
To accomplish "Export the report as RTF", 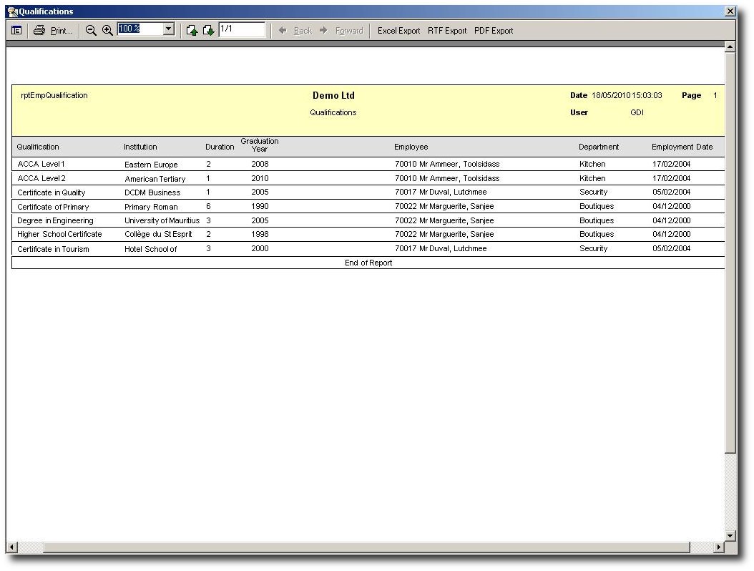I will (447, 31).
